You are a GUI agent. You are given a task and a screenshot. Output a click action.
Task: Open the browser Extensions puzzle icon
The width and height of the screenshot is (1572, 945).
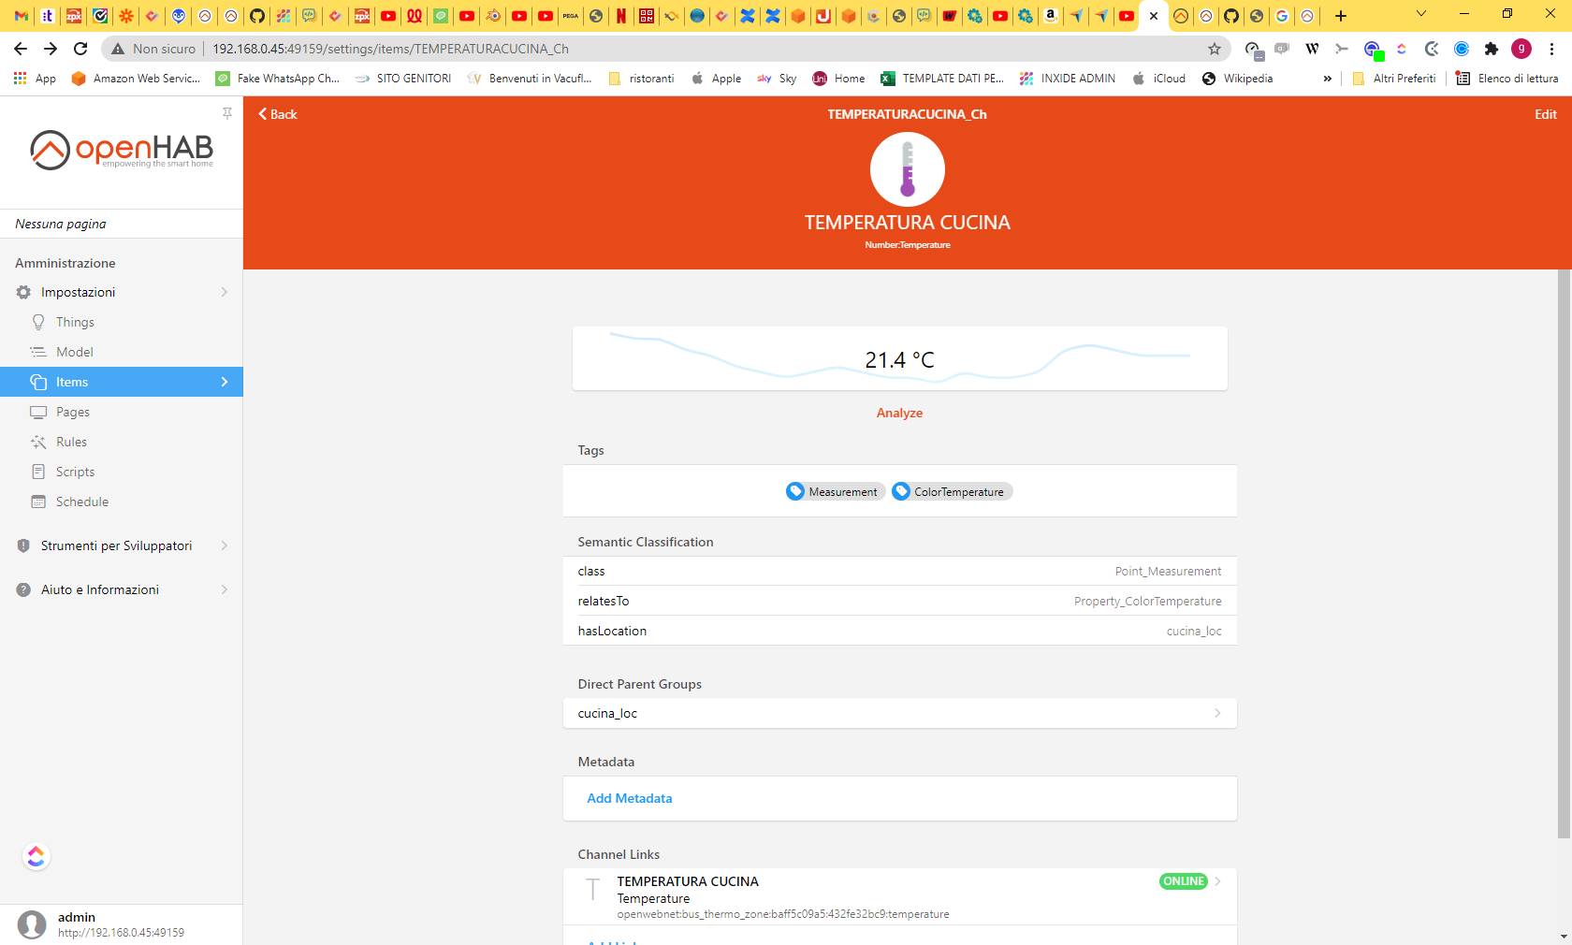point(1492,49)
